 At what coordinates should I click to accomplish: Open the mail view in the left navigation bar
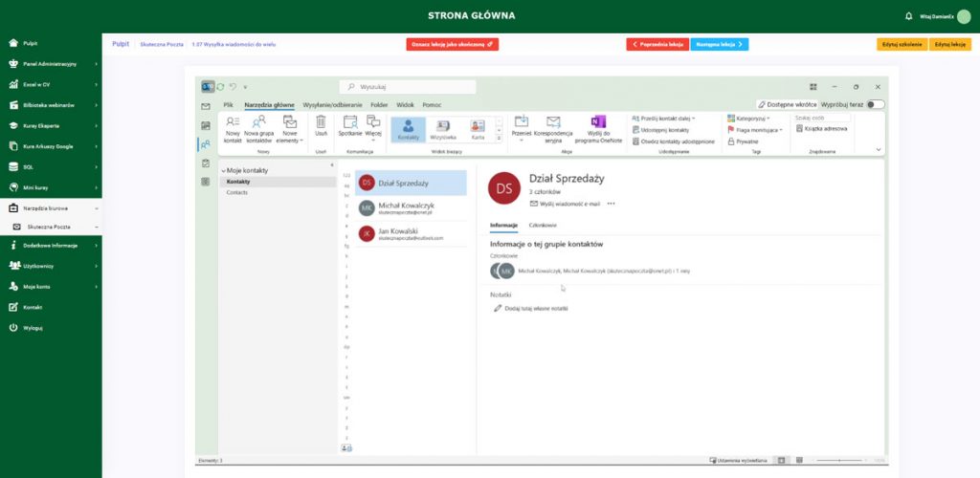(205, 106)
